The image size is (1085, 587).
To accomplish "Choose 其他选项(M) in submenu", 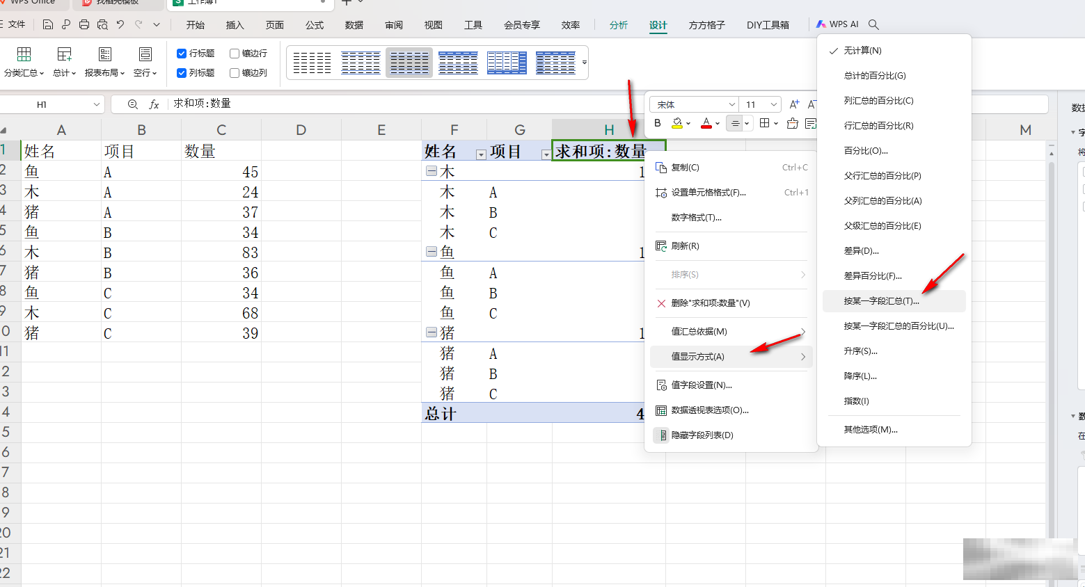I will pos(894,430).
